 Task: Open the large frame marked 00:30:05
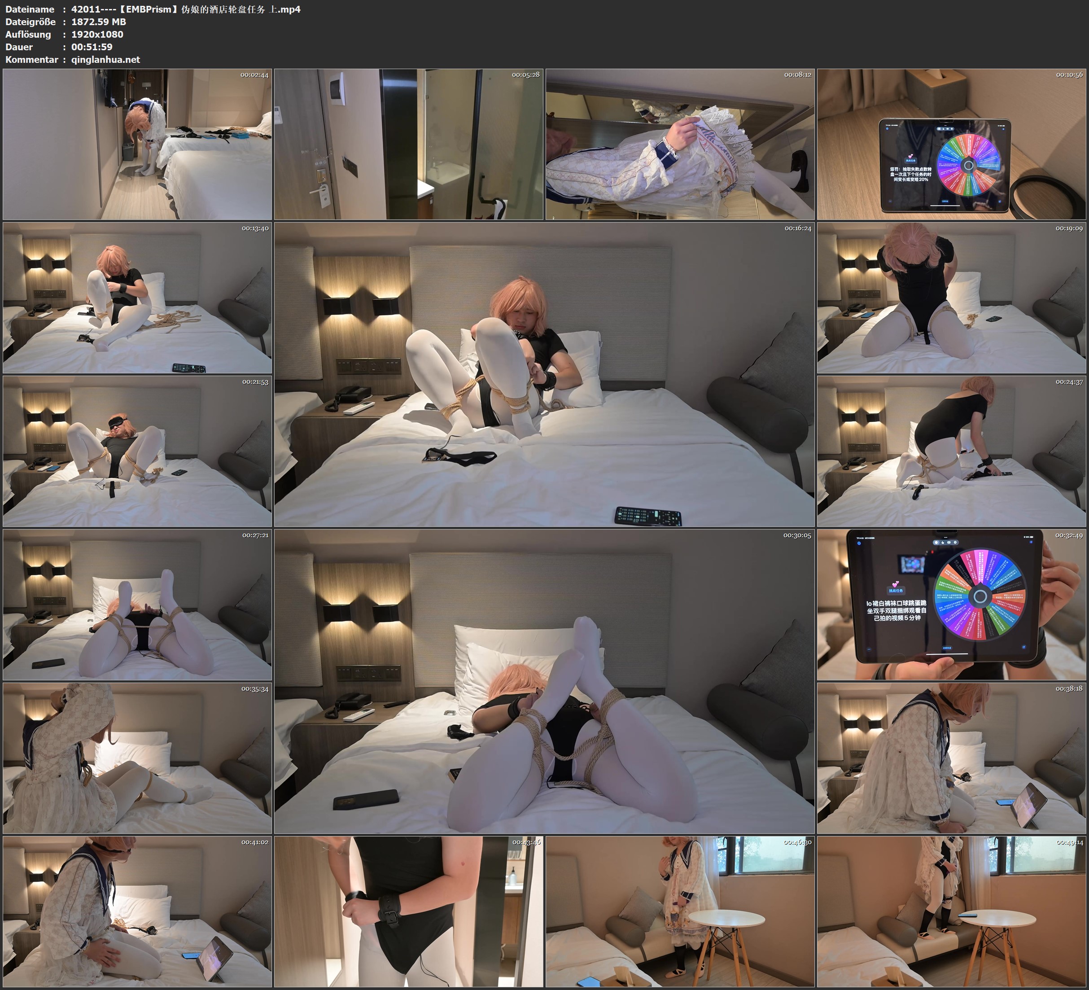click(x=544, y=681)
